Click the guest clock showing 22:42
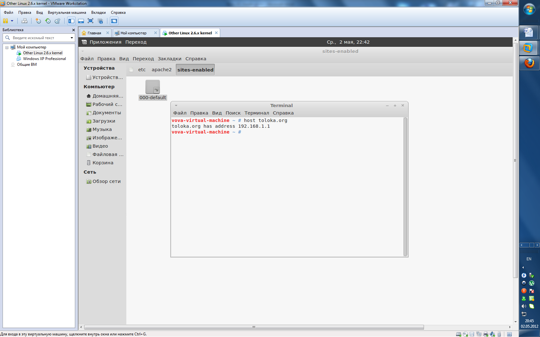The image size is (540, 337). (348, 42)
